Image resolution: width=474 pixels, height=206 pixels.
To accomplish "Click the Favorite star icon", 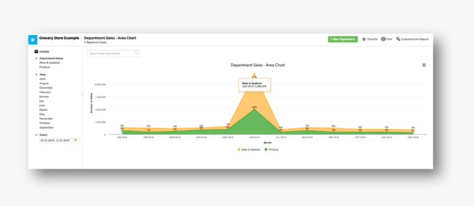I will 364,39.
